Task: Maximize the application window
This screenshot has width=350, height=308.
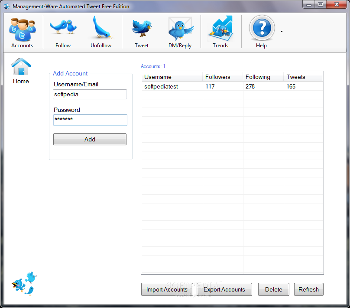Action: 321,4
